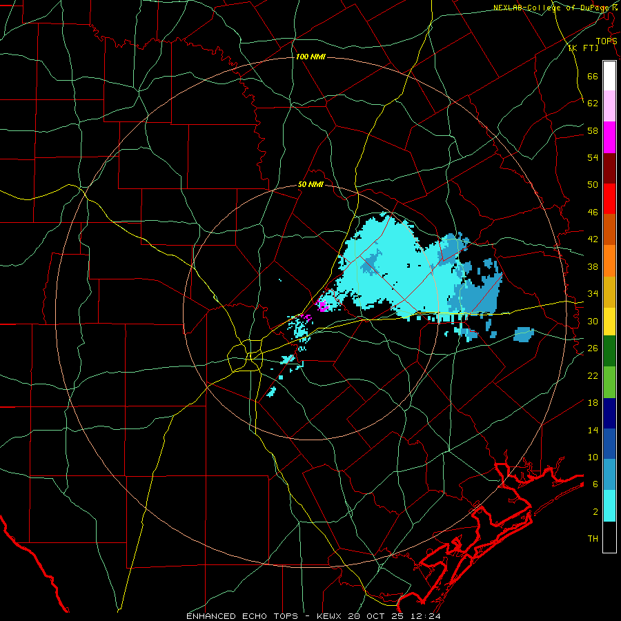The width and height of the screenshot is (621, 621).
Task: Click the dark red legend swatch
Action: point(609,168)
